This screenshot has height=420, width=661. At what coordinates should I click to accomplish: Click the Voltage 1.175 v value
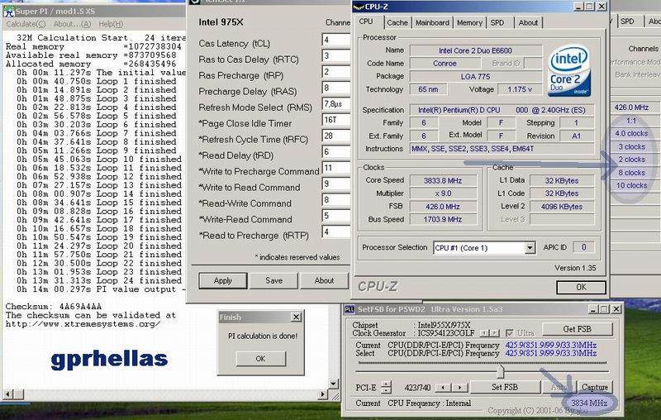[520, 89]
